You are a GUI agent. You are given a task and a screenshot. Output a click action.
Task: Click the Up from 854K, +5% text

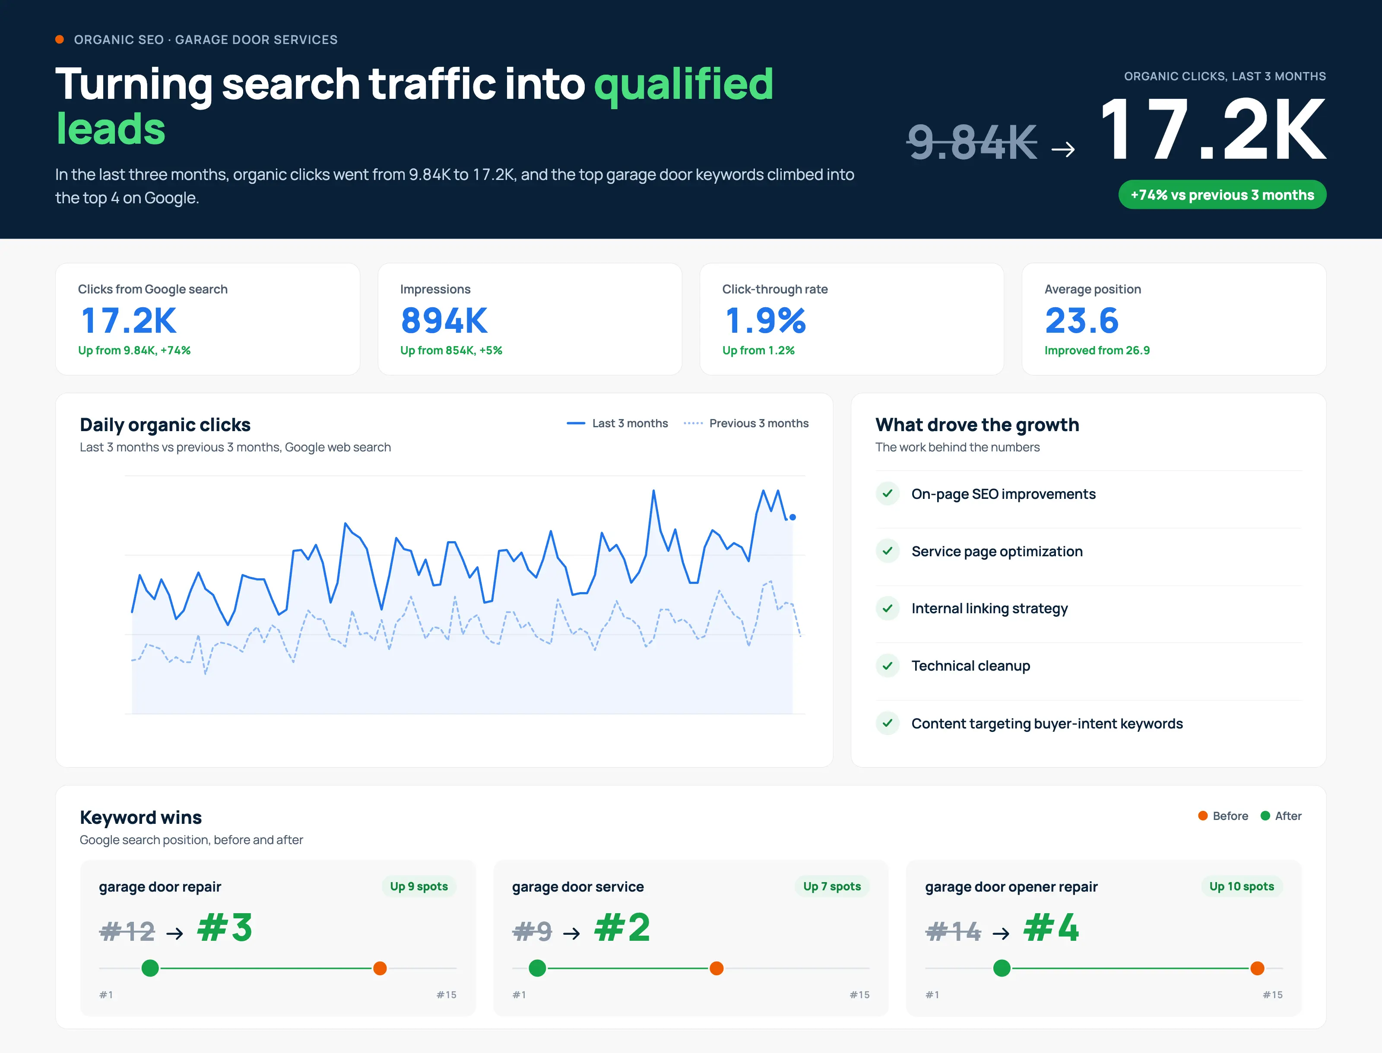[x=451, y=350]
